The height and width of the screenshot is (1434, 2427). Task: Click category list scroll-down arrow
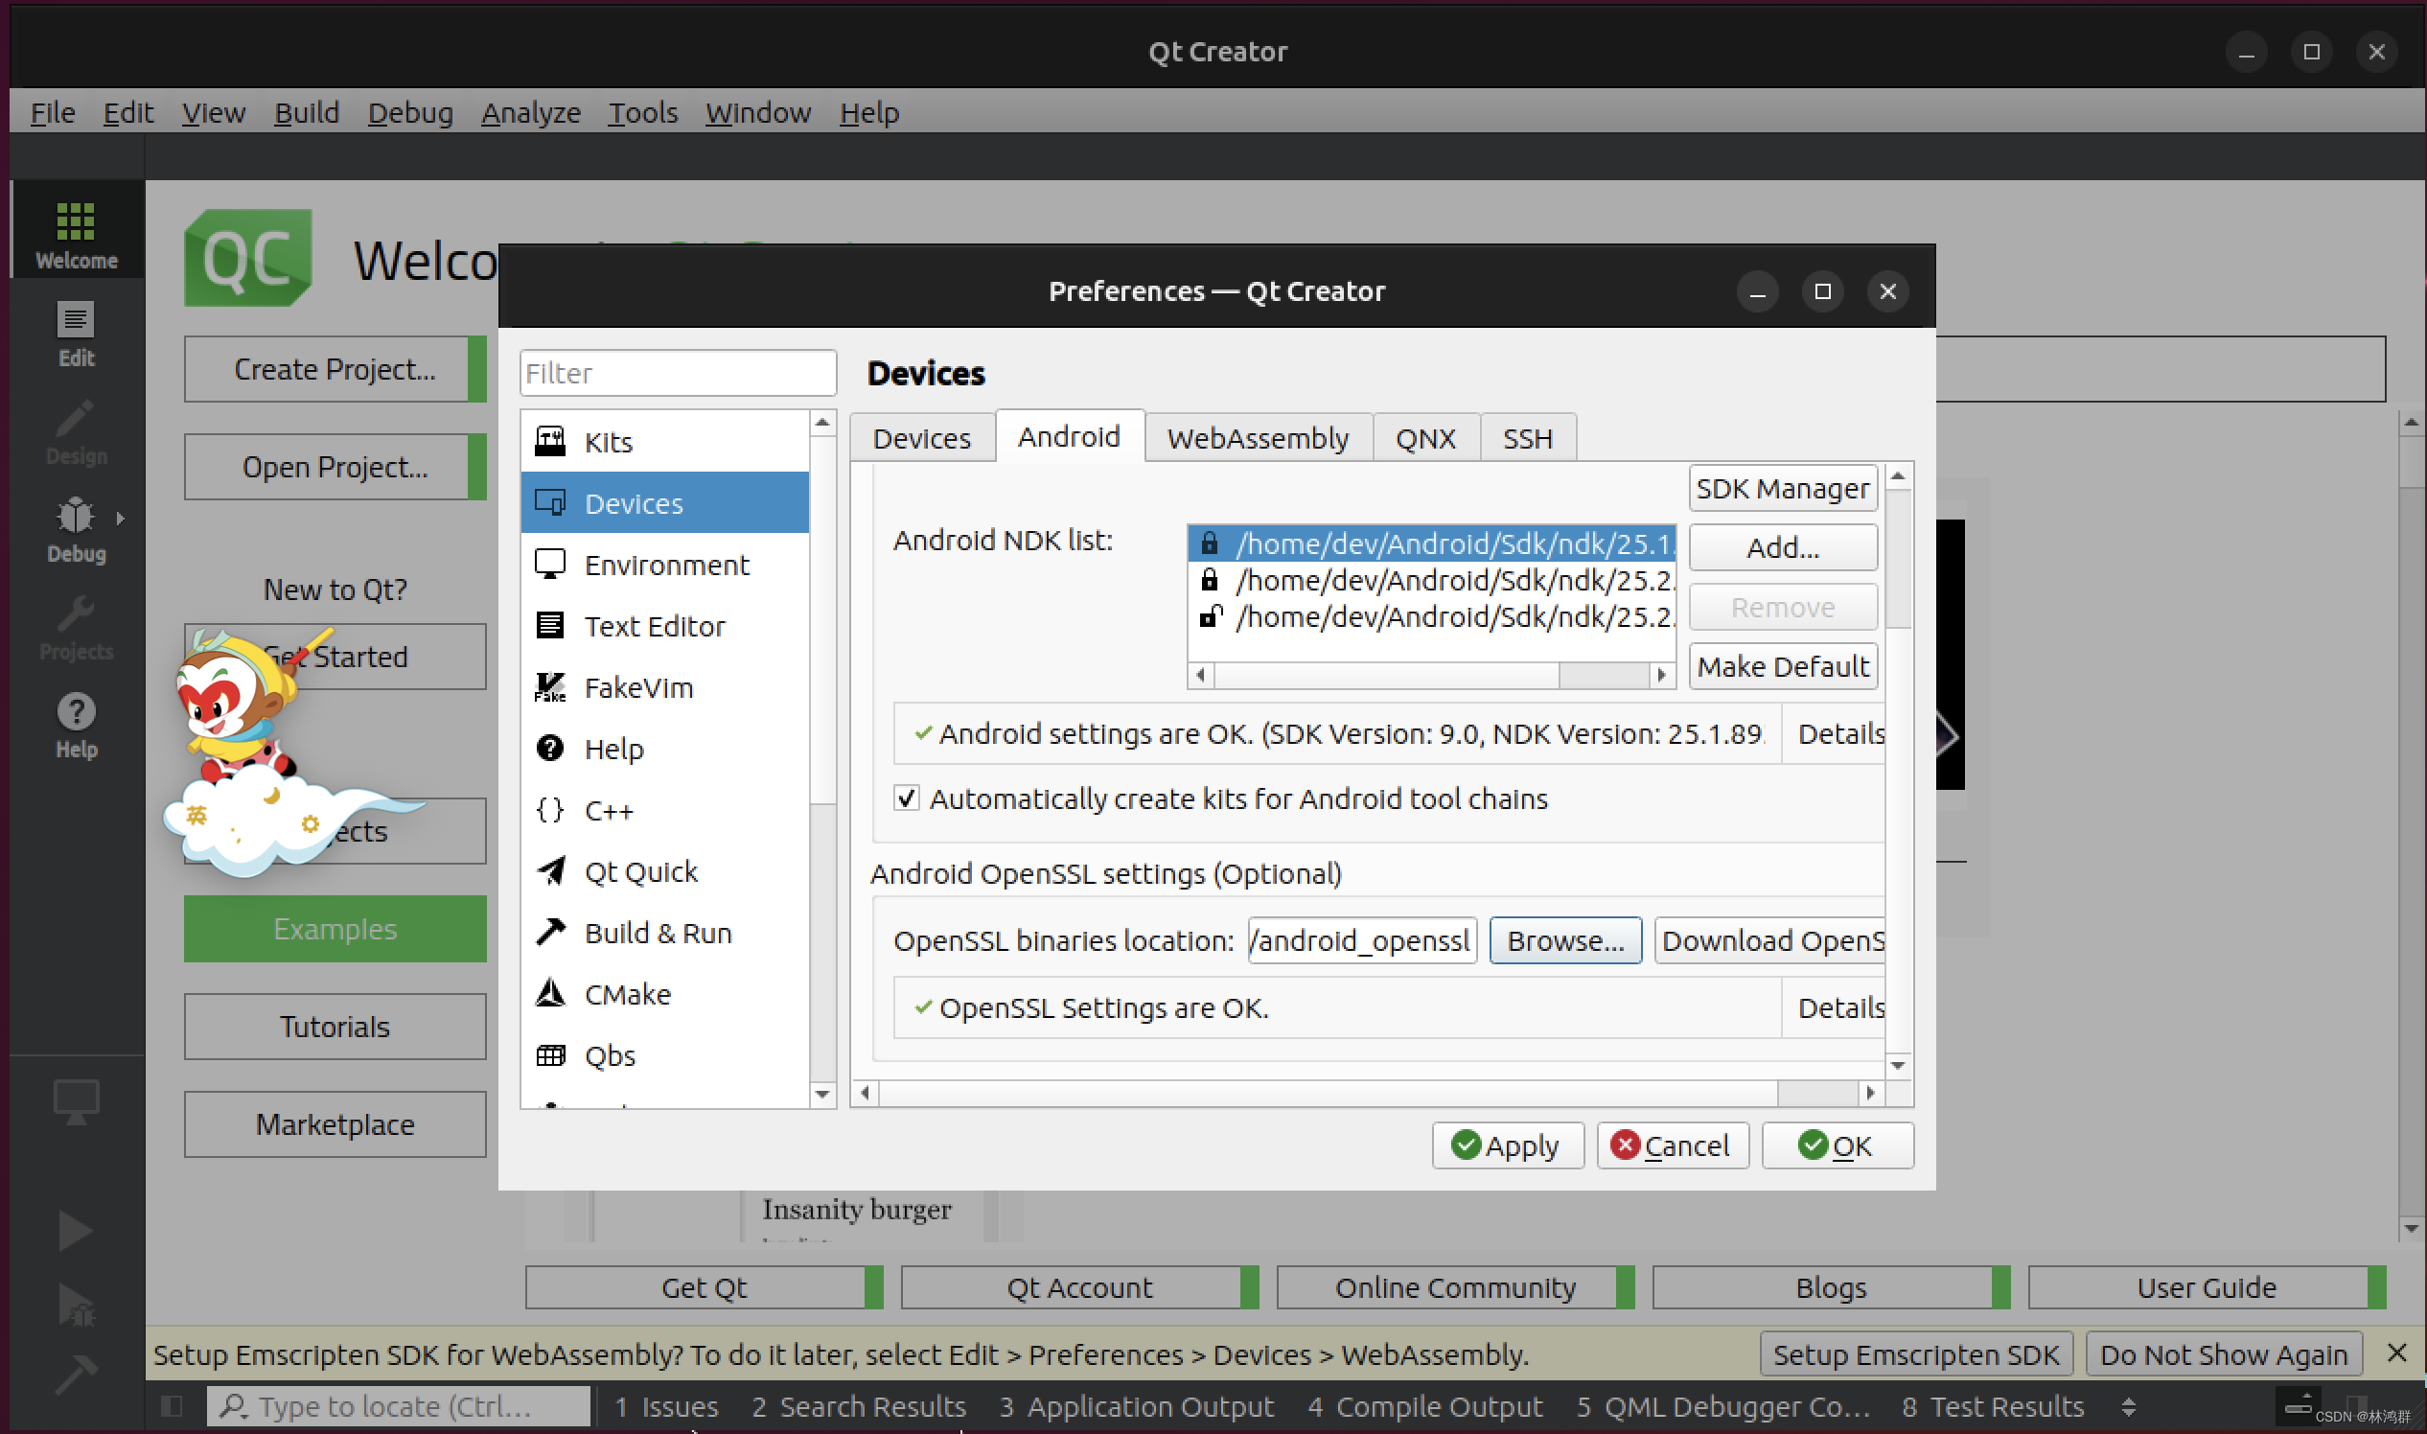tap(822, 1094)
